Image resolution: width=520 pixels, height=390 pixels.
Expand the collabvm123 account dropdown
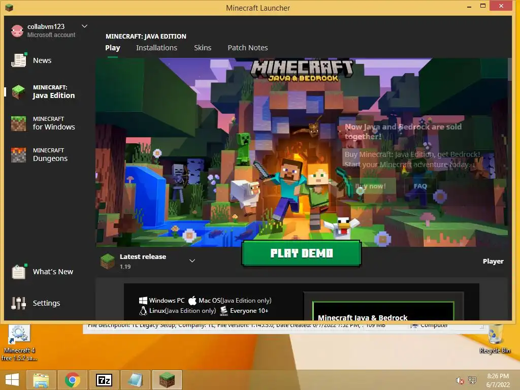tap(85, 26)
